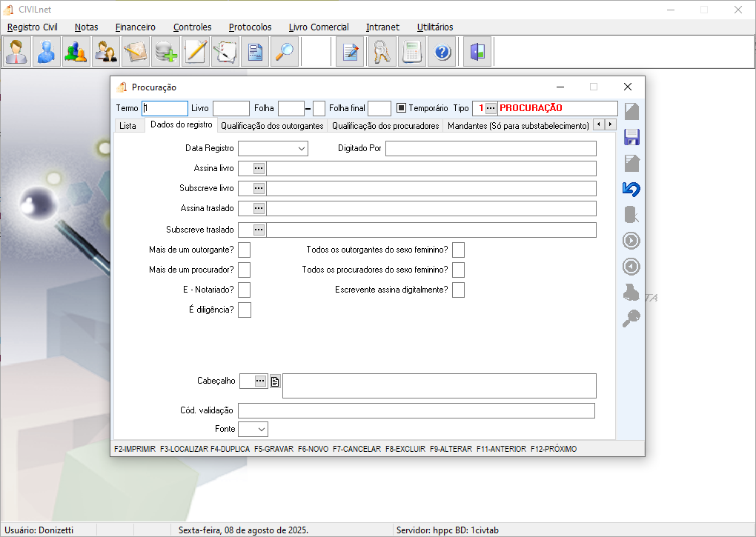The width and height of the screenshot is (756, 537).
Task: Enable the 'E - Notariado?' checkbox
Action: click(x=245, y=290)
